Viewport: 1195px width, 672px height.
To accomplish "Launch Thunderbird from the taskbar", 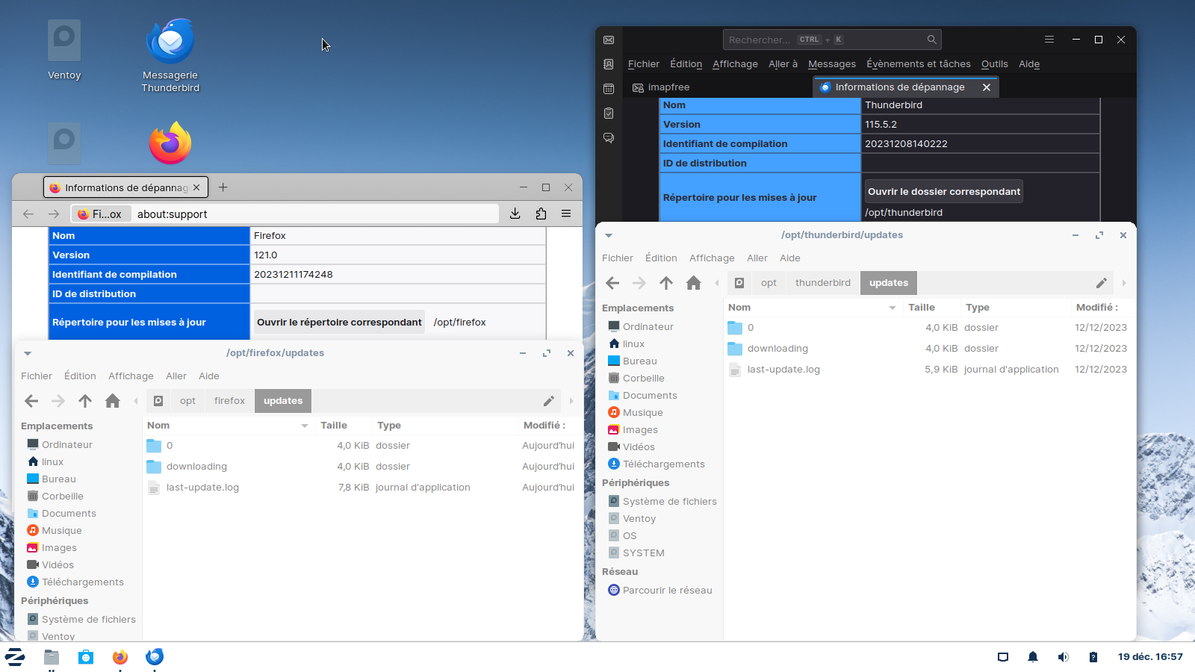I will pos(155,657).
